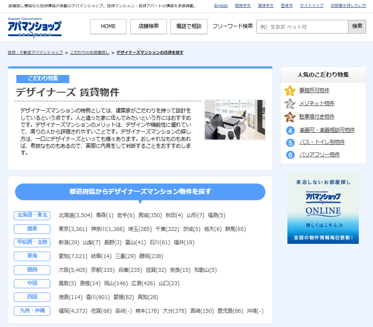Screen dimensions: 373x327
Task: Click 香川(601) prefecture entry
Action: point(98,297)
